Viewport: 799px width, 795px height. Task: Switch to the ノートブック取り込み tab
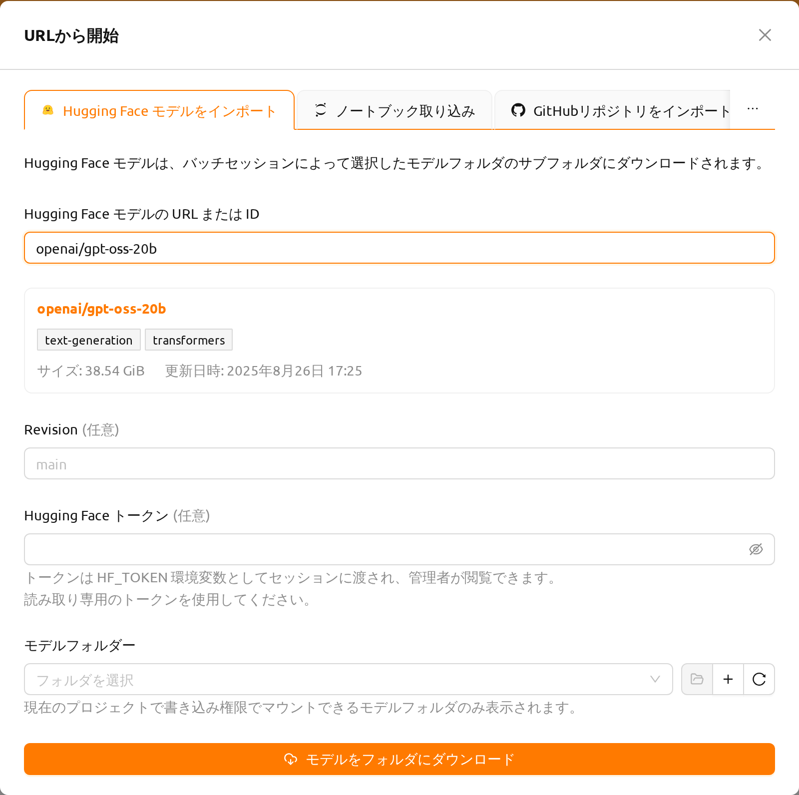click(x=395, y=110)
